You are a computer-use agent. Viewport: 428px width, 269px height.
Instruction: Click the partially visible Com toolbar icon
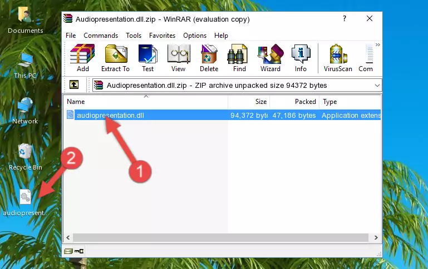[366, 58]
